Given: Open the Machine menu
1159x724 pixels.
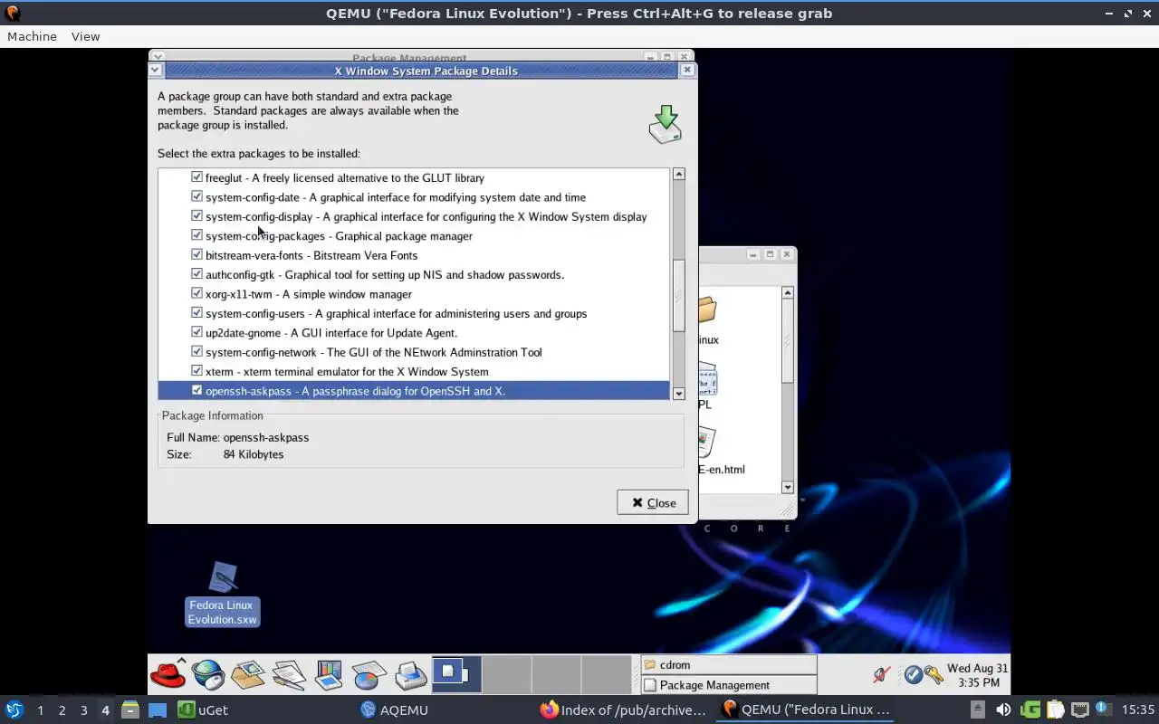Looking at the screenshot, I should pos(32,36).
